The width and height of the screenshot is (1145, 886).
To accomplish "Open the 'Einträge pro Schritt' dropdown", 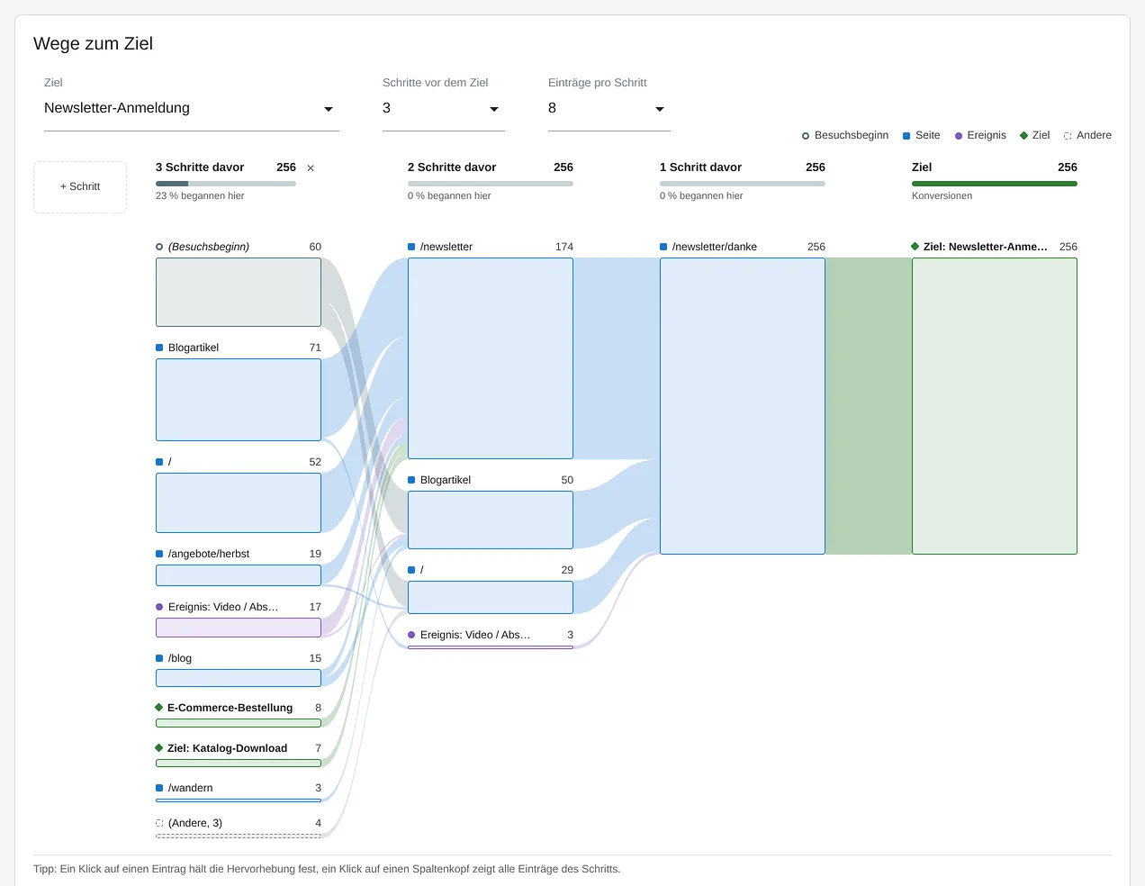I will [609, 108].
